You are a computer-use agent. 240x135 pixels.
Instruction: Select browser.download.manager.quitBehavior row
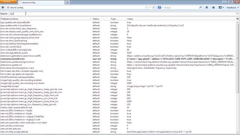click(118, 34)
